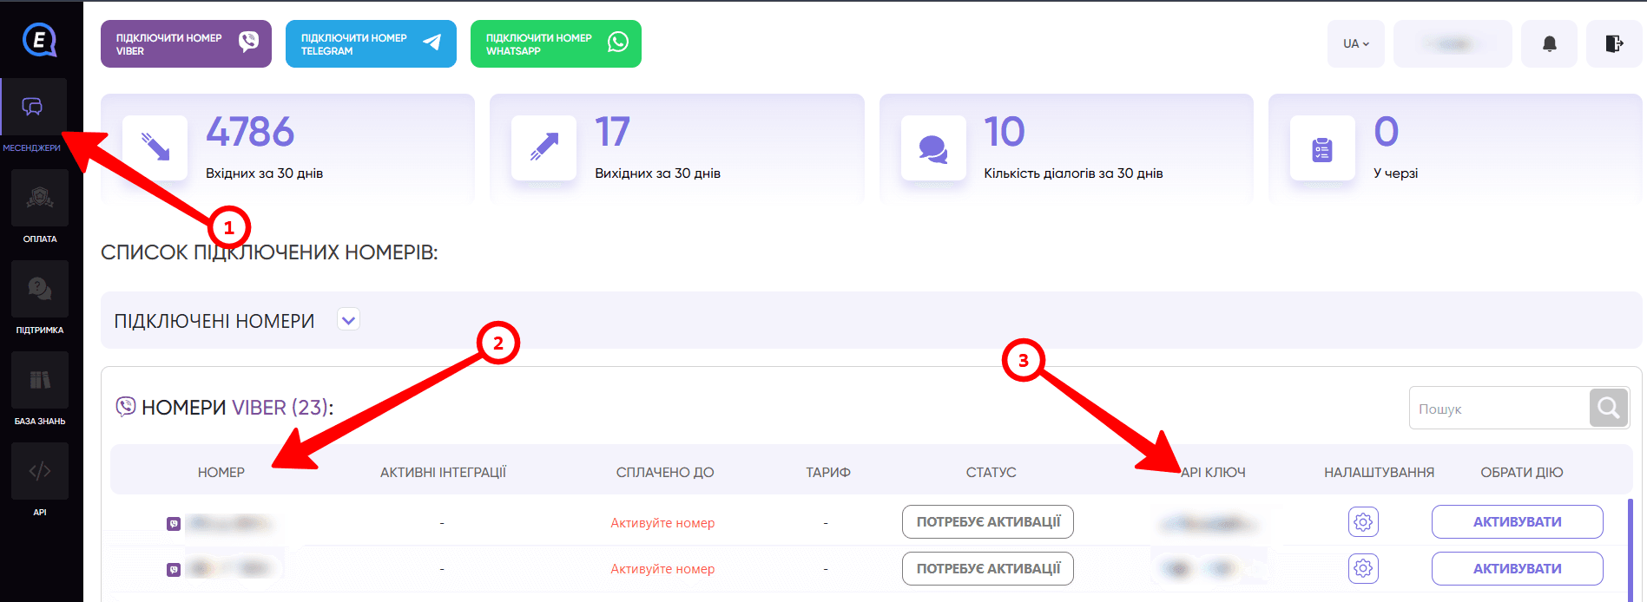Click the numbers table vertical scrollbar
Screen dimensions: 1647x602
[x=1631, y=548]
